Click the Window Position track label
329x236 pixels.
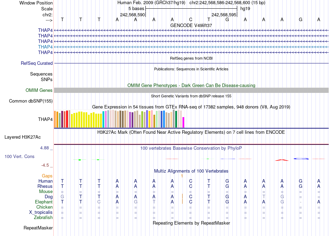tap(36, 3)
